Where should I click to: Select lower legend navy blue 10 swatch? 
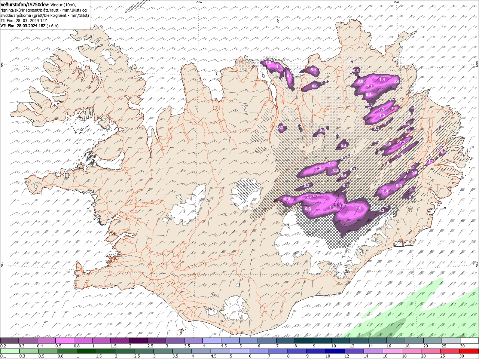(335, 351)
